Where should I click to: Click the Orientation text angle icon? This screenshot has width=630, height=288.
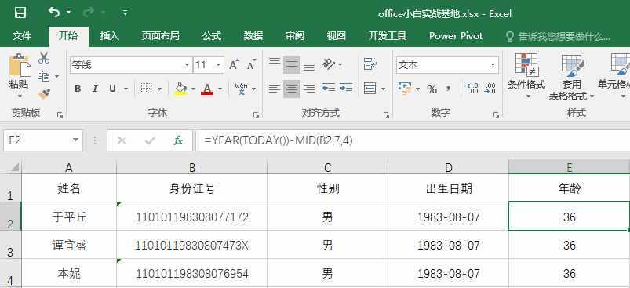(x=330, y=64)
